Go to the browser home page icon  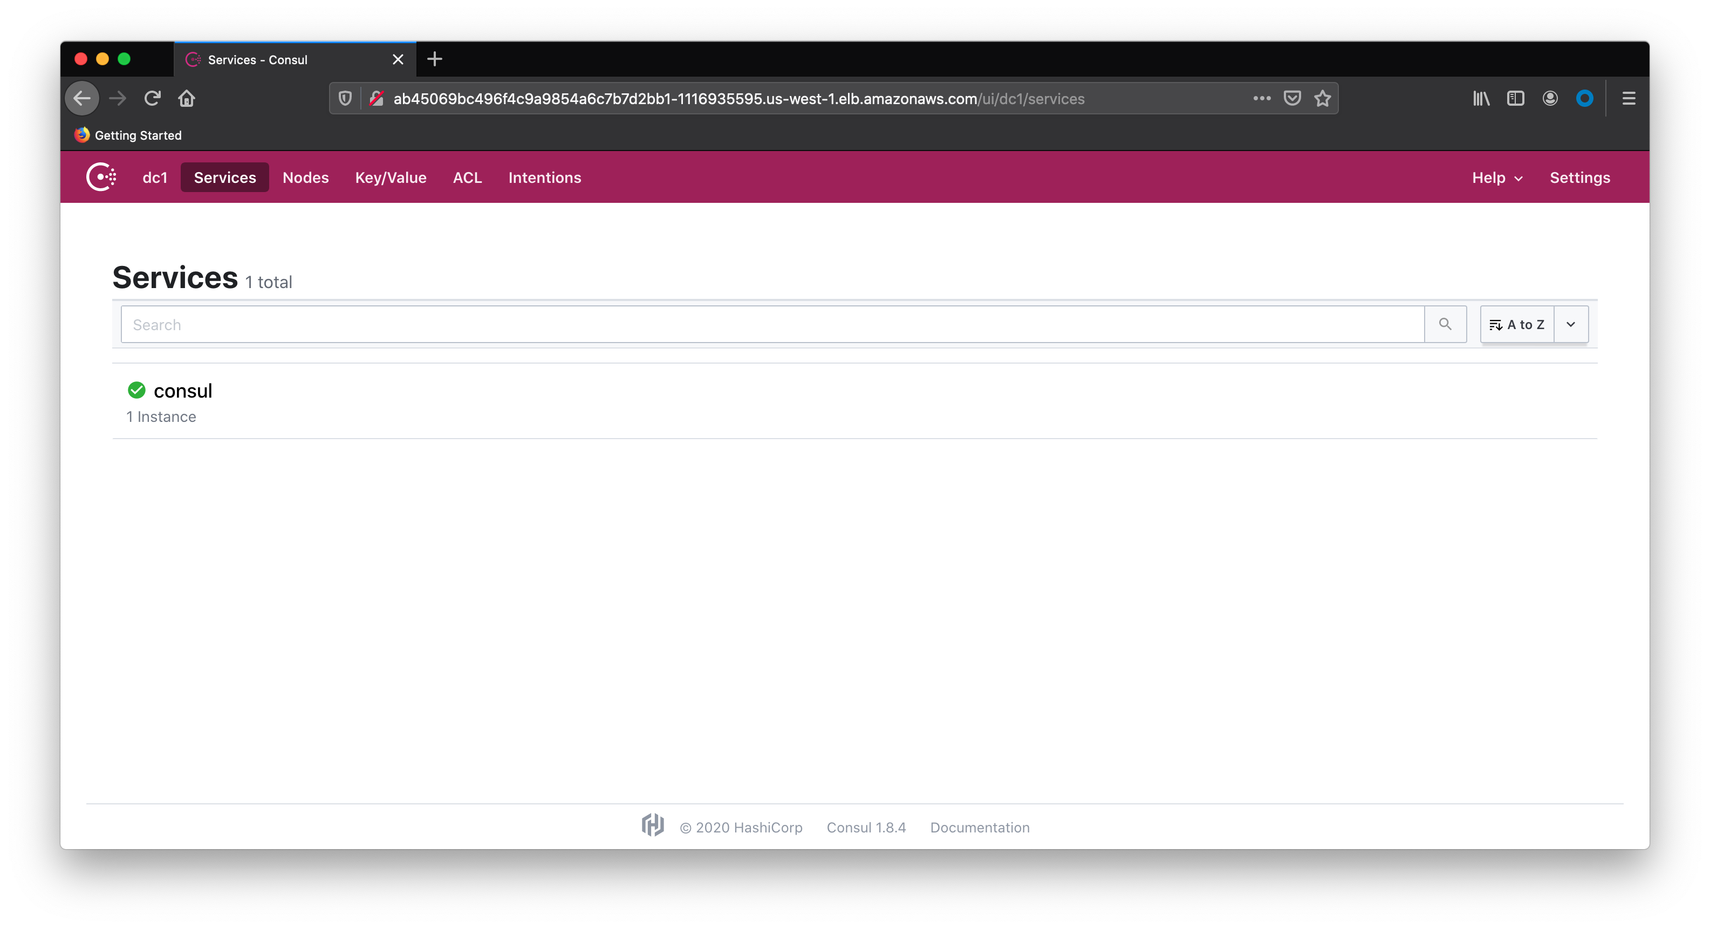187,98
